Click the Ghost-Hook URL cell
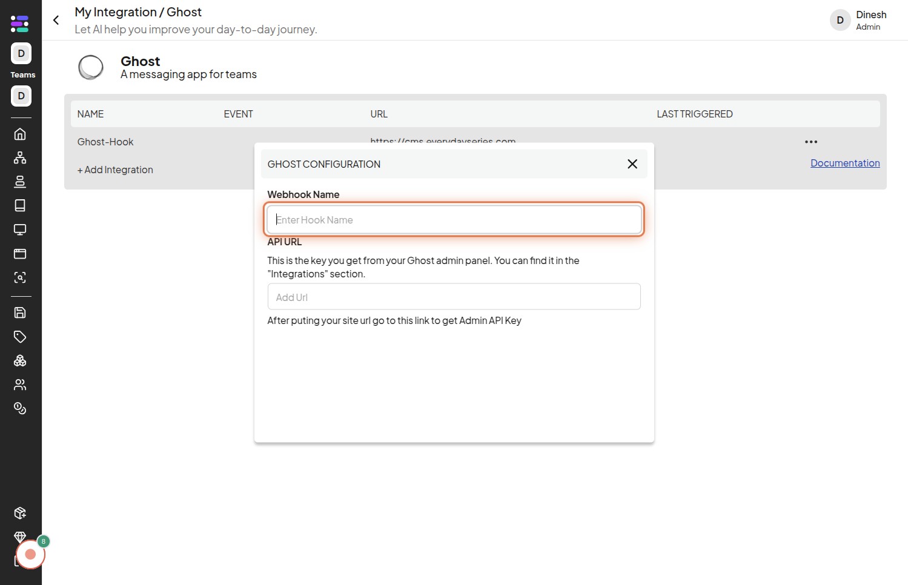 pyautogui.click(x=443, y=140)
